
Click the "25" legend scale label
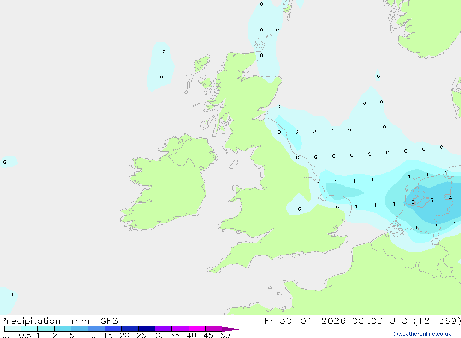(x=142, y=335)
